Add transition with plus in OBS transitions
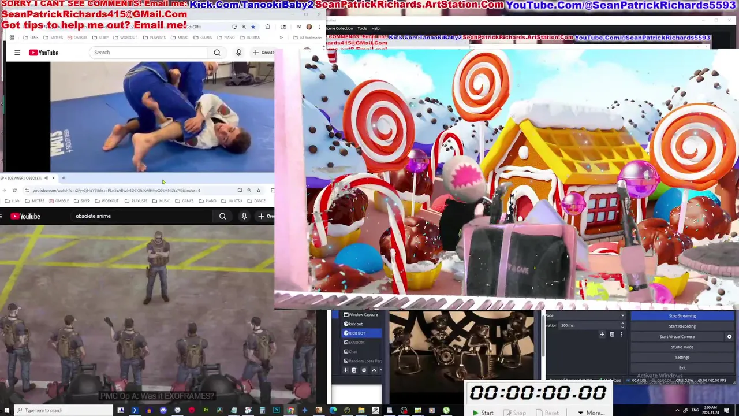 click(x=602, y=335)
